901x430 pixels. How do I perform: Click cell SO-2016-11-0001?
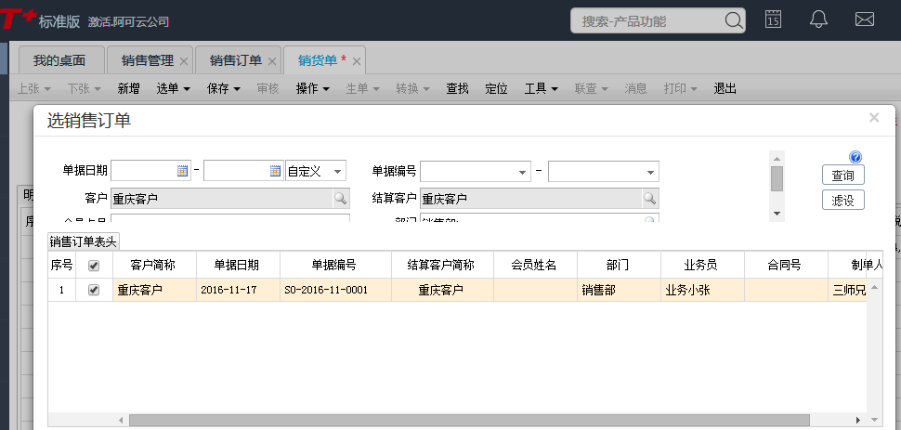coord(335,290)
